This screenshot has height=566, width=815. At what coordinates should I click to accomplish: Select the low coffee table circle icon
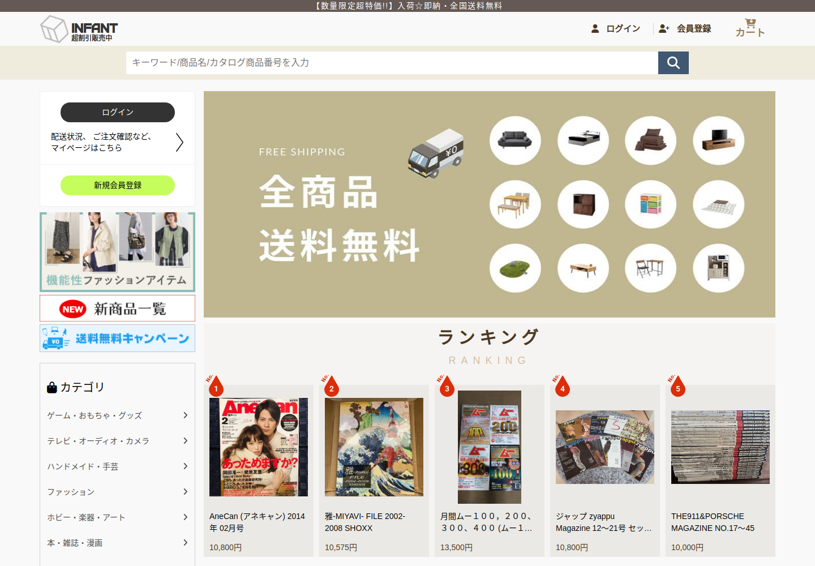[x=583, y=268]
